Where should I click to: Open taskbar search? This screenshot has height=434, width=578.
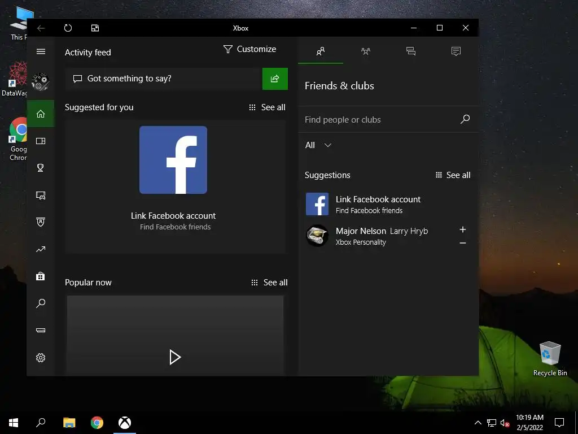click(x=41, y=423)
